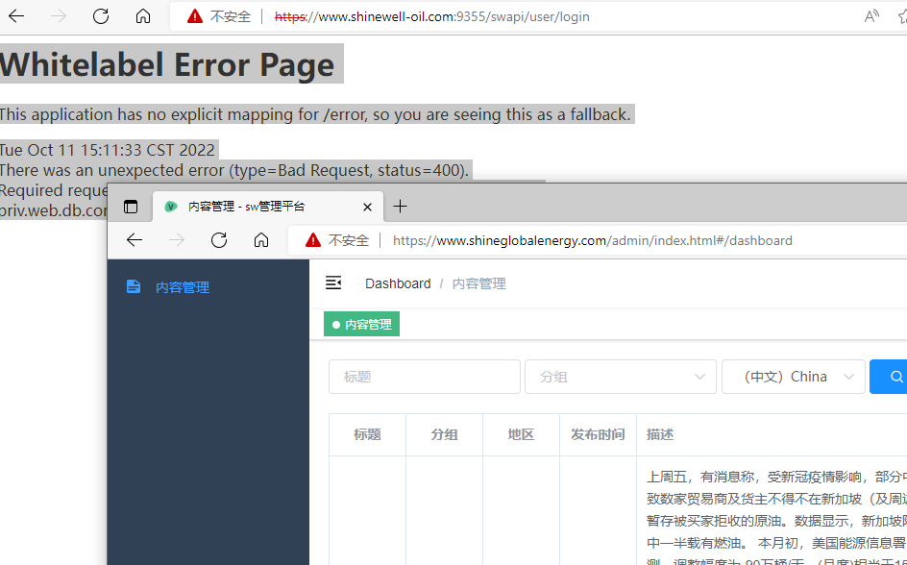
Task: Open read aloud icon in address bar
Action: coord(871,16)
